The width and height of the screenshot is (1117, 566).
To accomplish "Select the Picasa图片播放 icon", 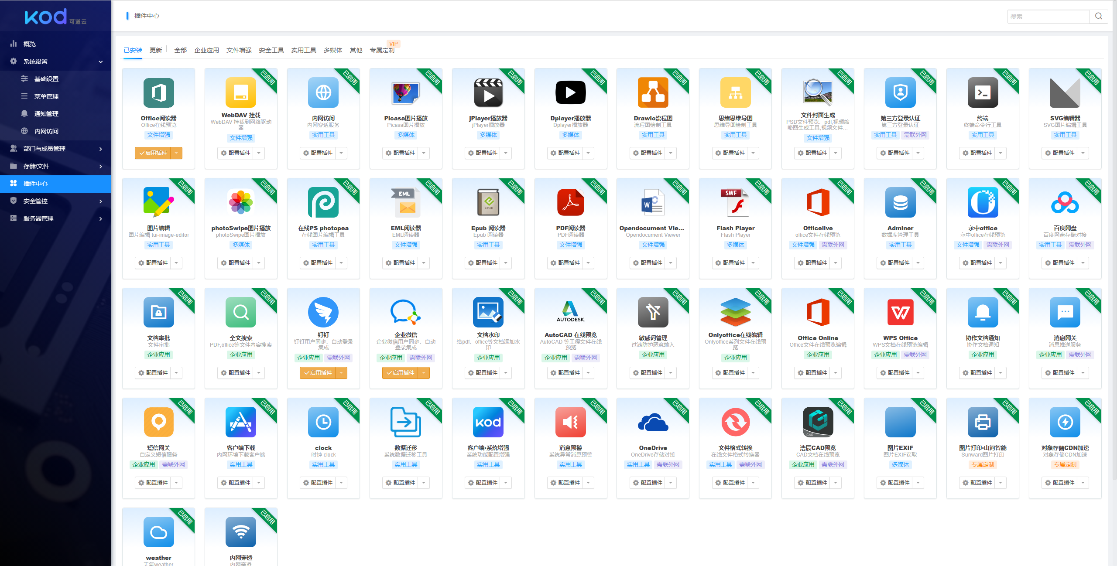I will click(x=406, y=92).
